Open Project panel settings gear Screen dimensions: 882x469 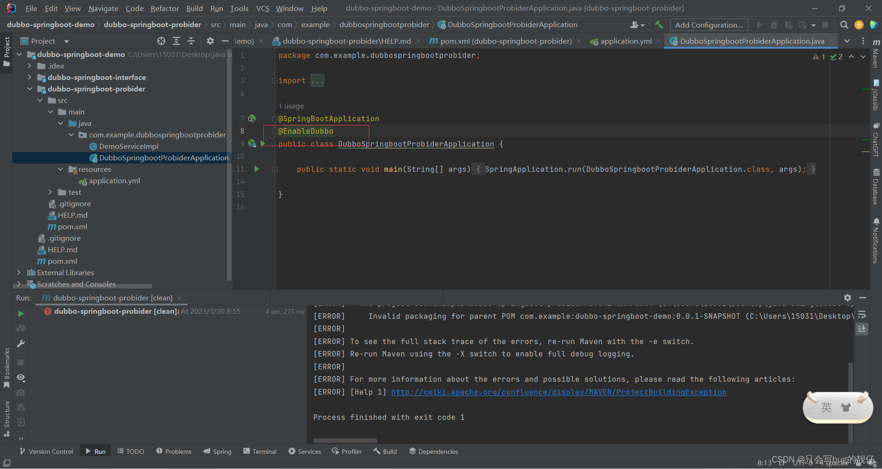pyautogui.click(x=210, y=41)
